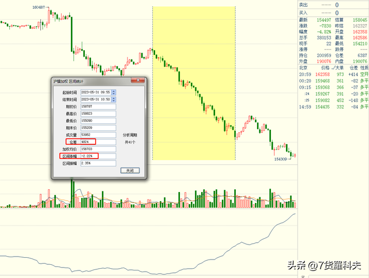Click the tallest green volume bar

click(x=73, y=193)
